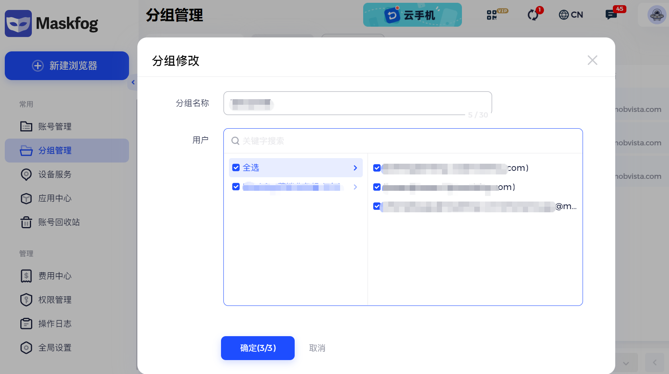Expand the 全选 row chevron arrow
The height and width of the screenshot is (374, 669).
point(355,168)
